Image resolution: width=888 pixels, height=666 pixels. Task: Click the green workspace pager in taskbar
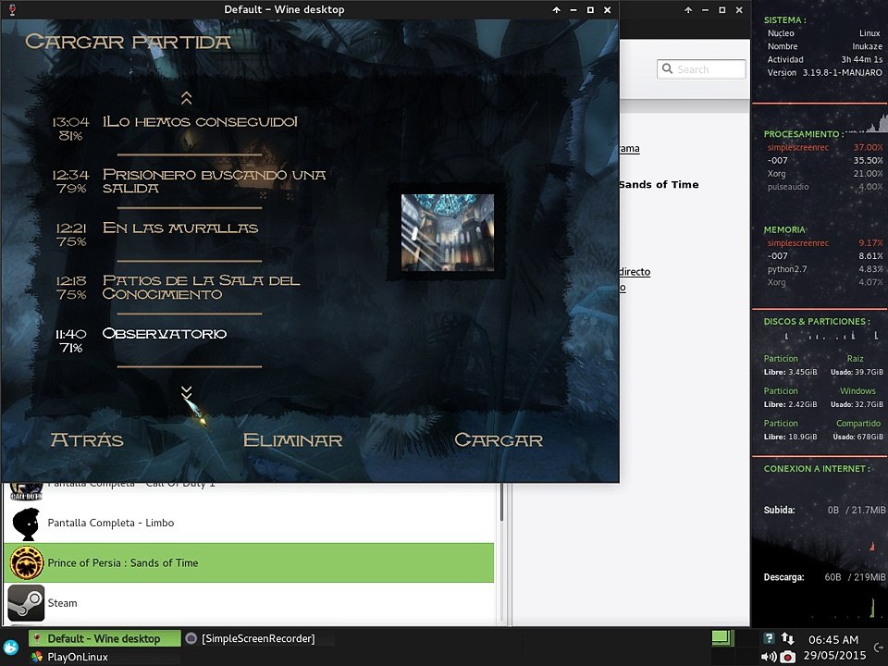coord(722,638)
